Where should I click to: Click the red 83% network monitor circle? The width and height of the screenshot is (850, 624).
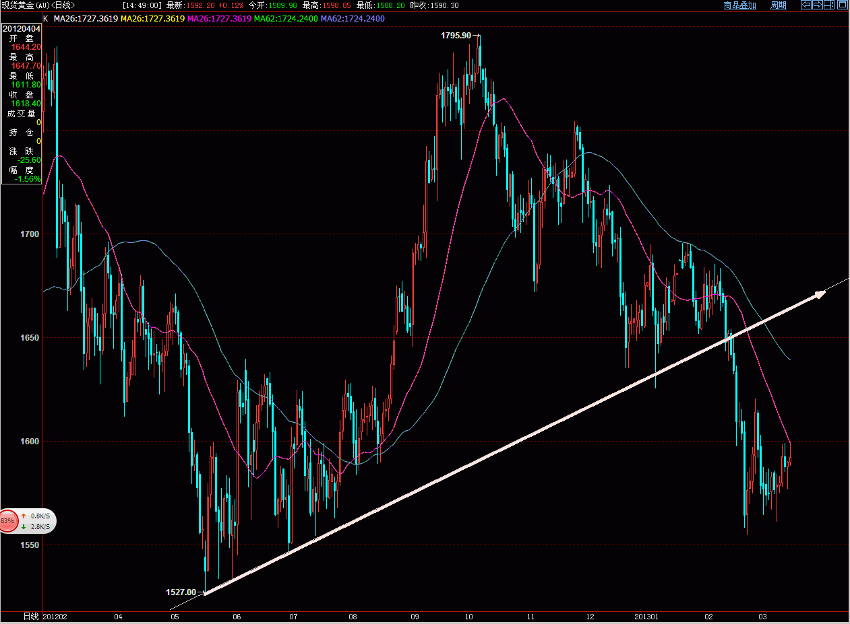[7, 521]
